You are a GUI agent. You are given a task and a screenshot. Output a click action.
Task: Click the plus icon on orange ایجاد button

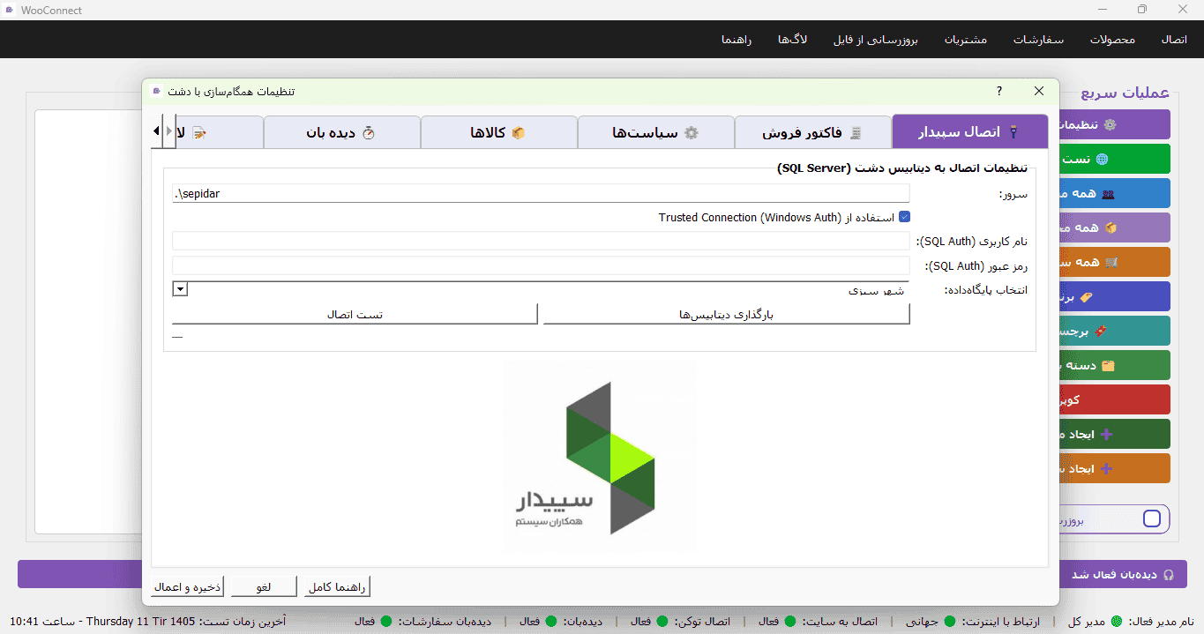[x=1108, y=469]
